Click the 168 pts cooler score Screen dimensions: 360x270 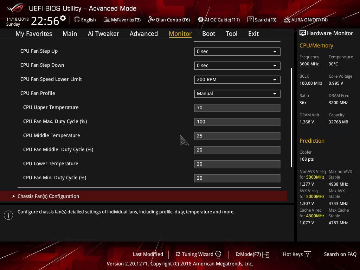tap(307, 159)
